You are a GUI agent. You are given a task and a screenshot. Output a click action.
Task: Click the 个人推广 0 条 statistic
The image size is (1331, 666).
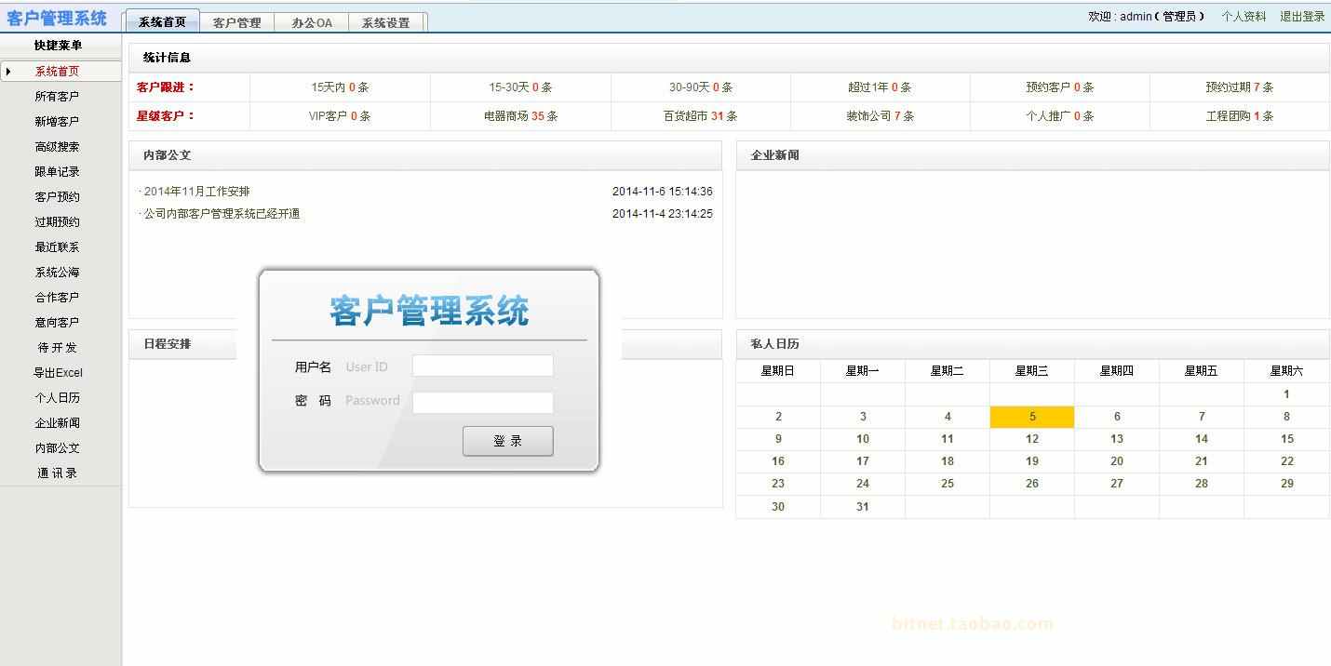(1059, 116)
